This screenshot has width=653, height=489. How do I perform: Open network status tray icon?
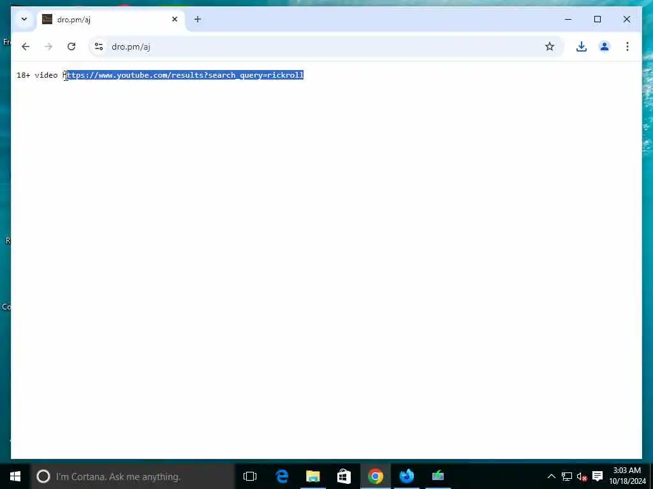[566, 476]
